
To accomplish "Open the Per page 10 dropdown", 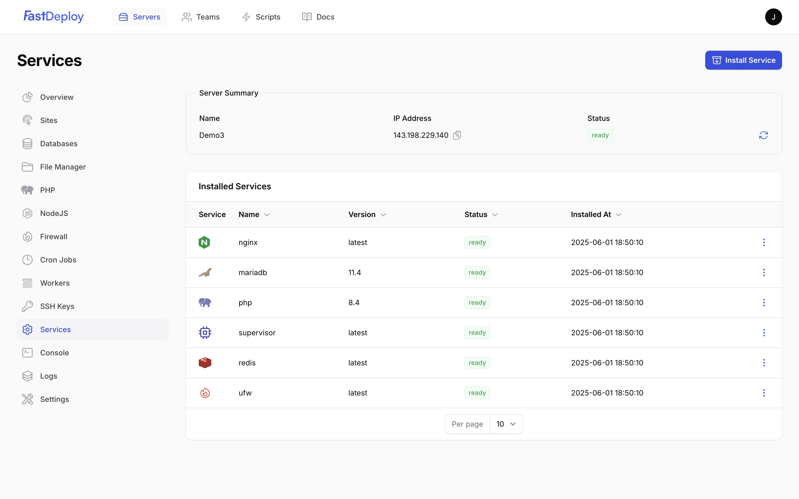I will [x=506, y=424].
